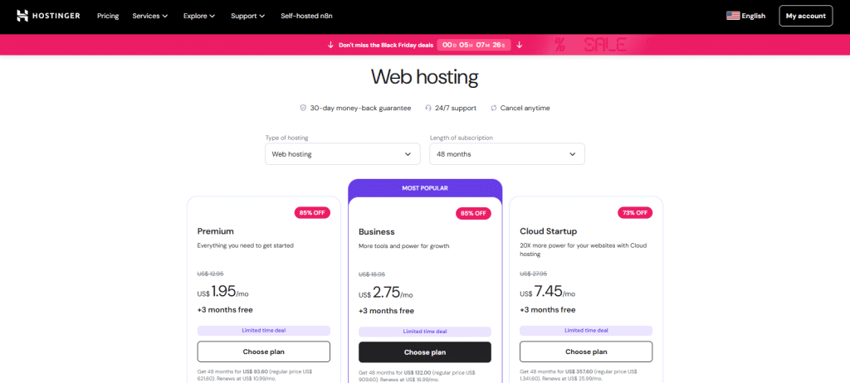Screen dimensions: 850x383
Task: Click +3 months free on Premium card
Action: coord(225,310)
